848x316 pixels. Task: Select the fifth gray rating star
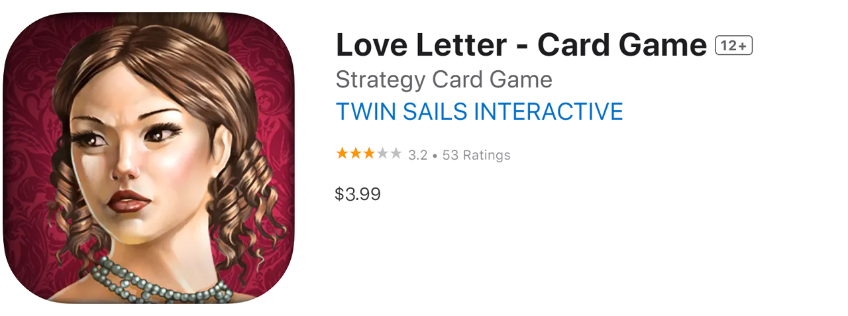pos(396,154)
